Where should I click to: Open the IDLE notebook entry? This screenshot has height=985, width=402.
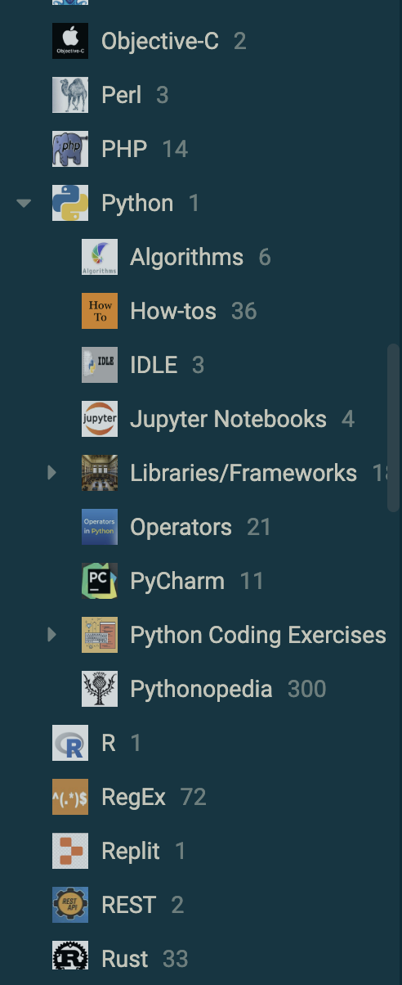point(154,365)
